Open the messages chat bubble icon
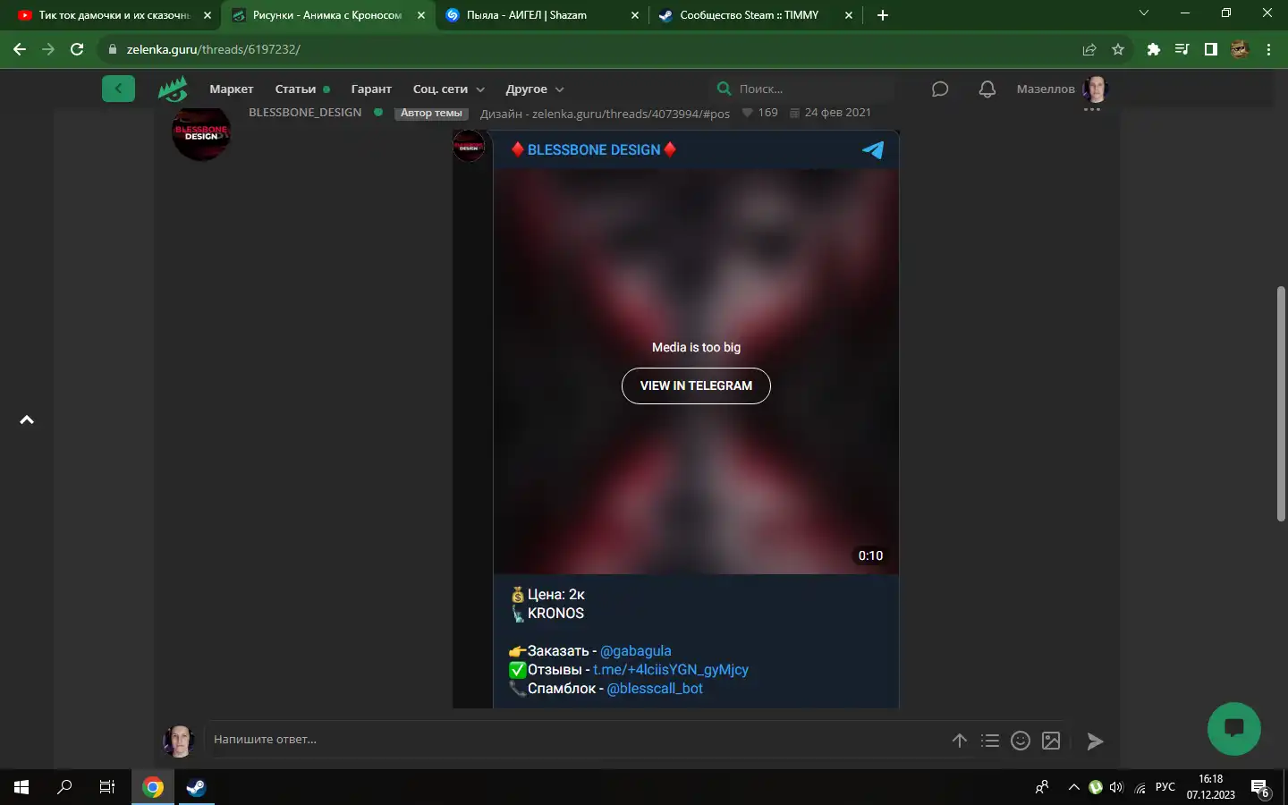The height and width of the screenshot is (805, 1288). pyautogui.click(x=939, y=89)
